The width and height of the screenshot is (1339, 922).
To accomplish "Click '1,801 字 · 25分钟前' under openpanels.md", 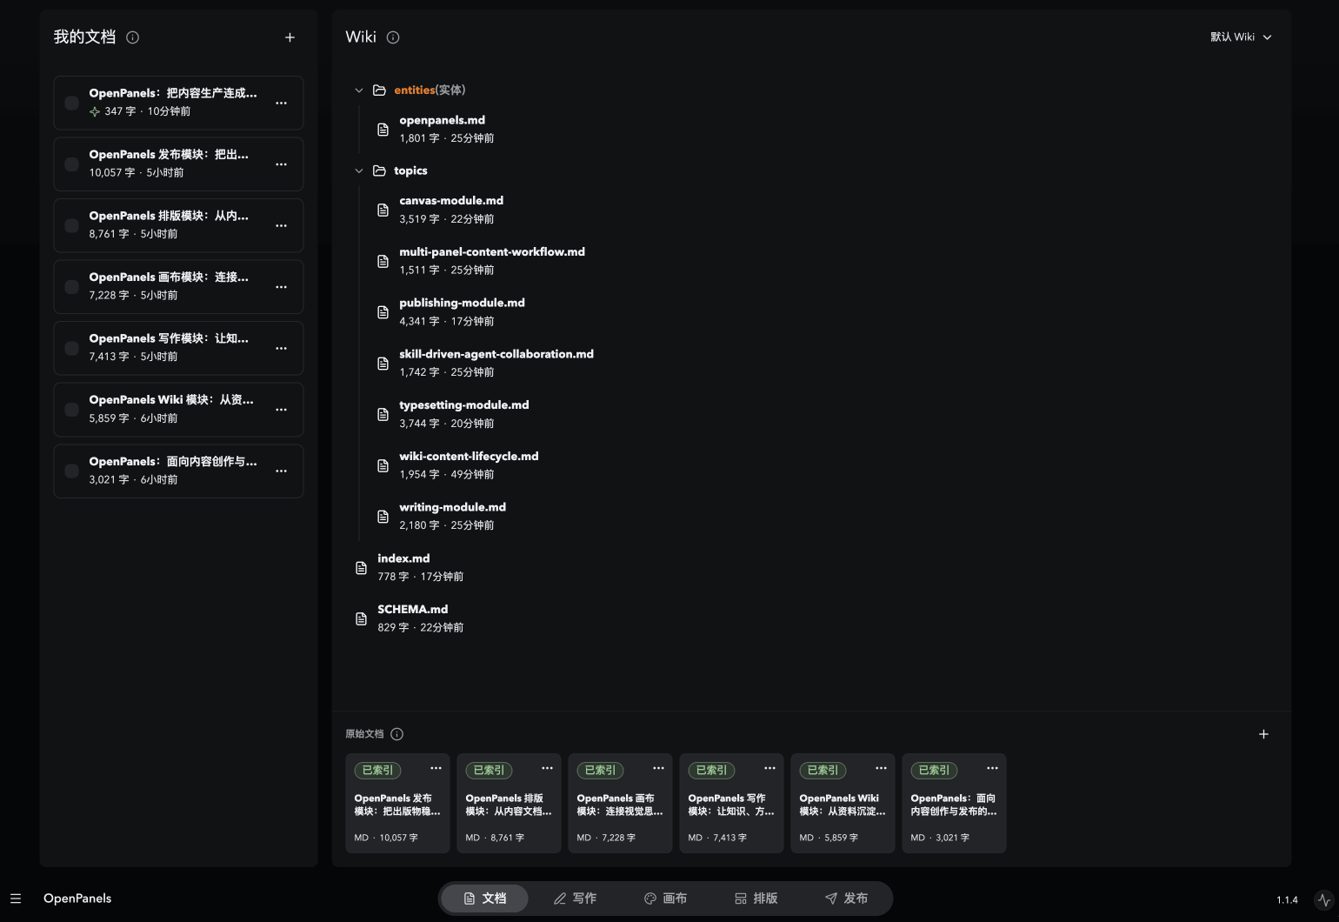I will point(447,138).
